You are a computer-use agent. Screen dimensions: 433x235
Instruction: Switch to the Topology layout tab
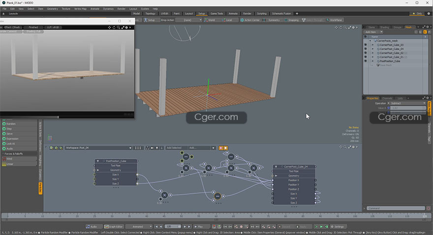click(150, 13)
